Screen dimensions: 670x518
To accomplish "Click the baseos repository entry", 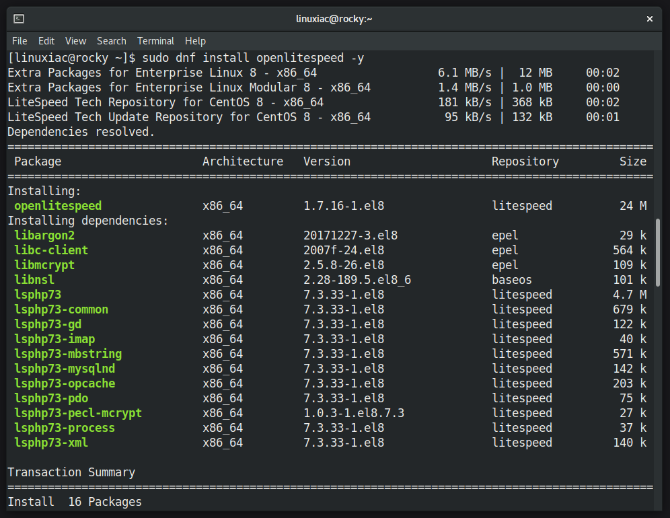I will click(x=512, y=279).
